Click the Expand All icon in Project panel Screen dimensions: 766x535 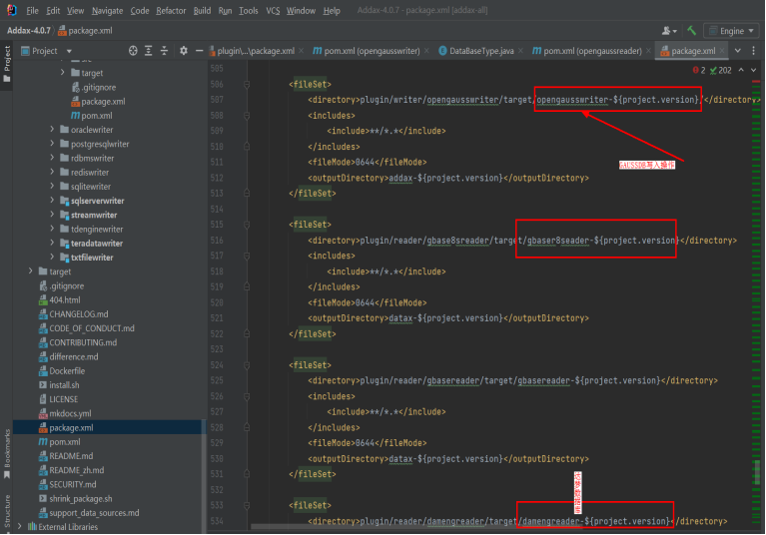(x=149, y=51)
